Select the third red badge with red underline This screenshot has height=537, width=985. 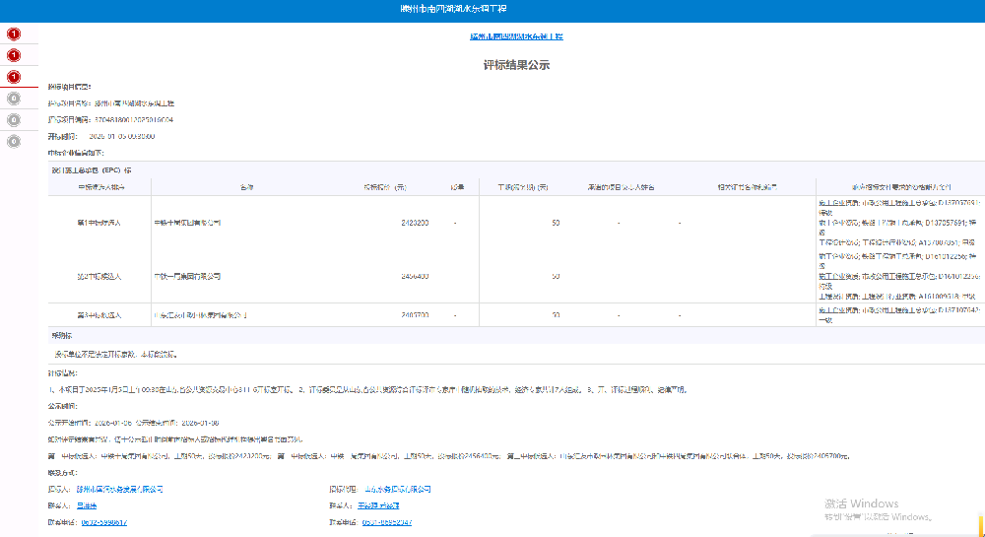pos(14,77)
